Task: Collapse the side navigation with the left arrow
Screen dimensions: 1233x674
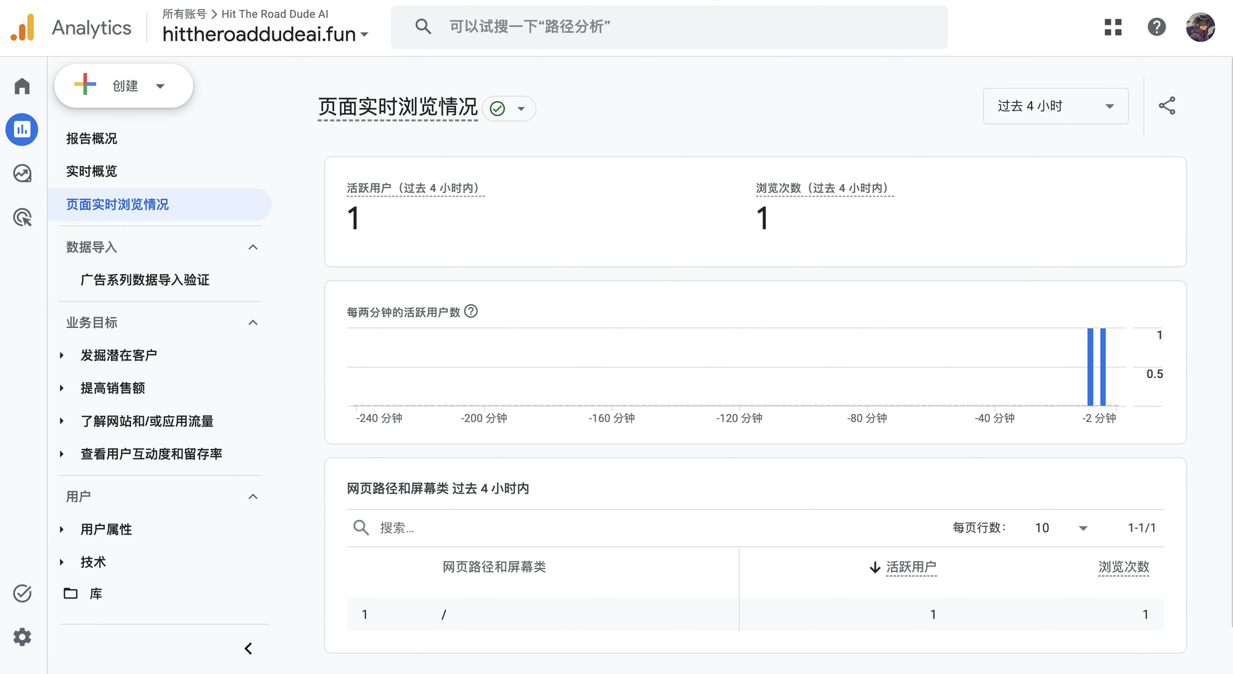Action: coord(248,649)
